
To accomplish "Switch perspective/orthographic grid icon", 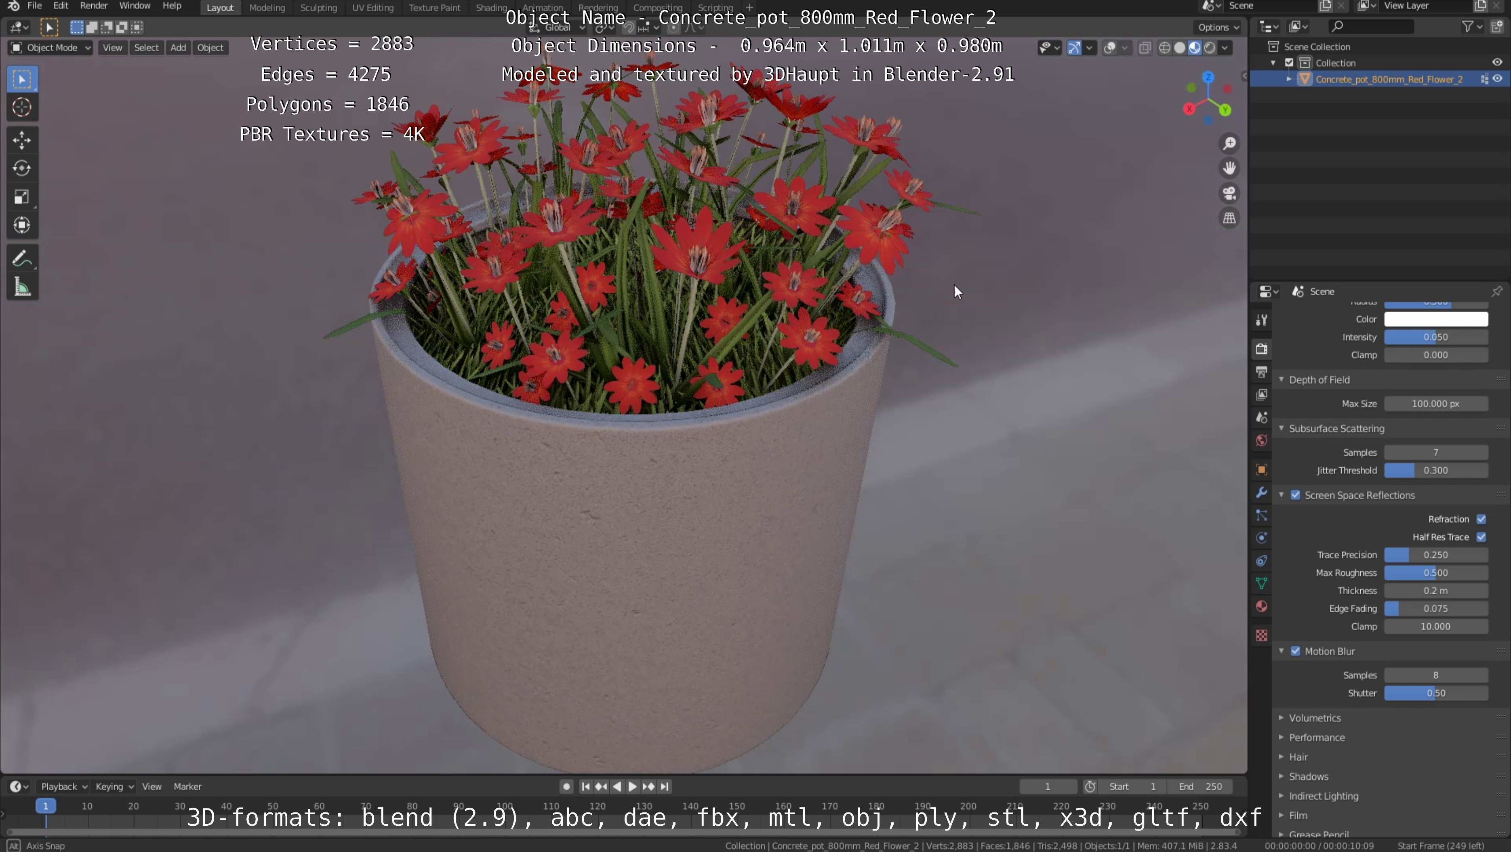I will click(x=1229, y=218).
